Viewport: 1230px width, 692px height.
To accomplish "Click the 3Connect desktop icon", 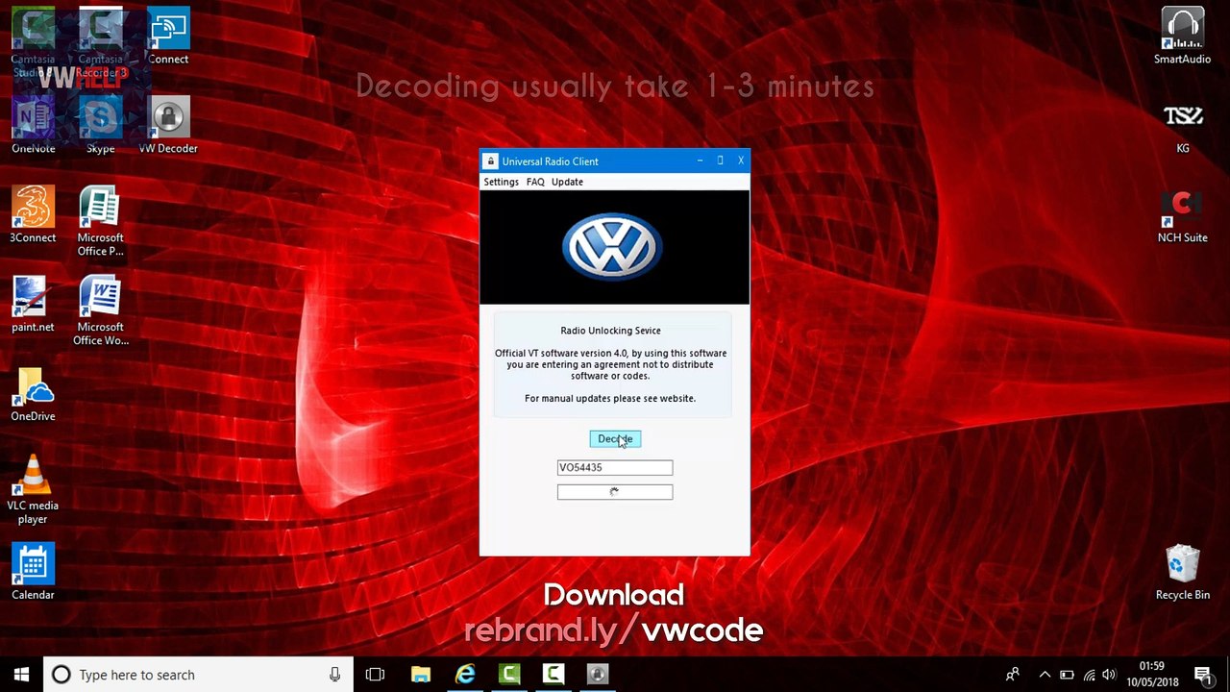I will [x=33, y=214].
